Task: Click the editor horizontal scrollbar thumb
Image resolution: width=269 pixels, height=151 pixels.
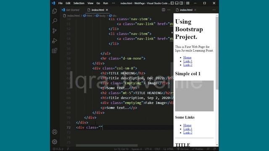Action: click(x=107, y=146)
